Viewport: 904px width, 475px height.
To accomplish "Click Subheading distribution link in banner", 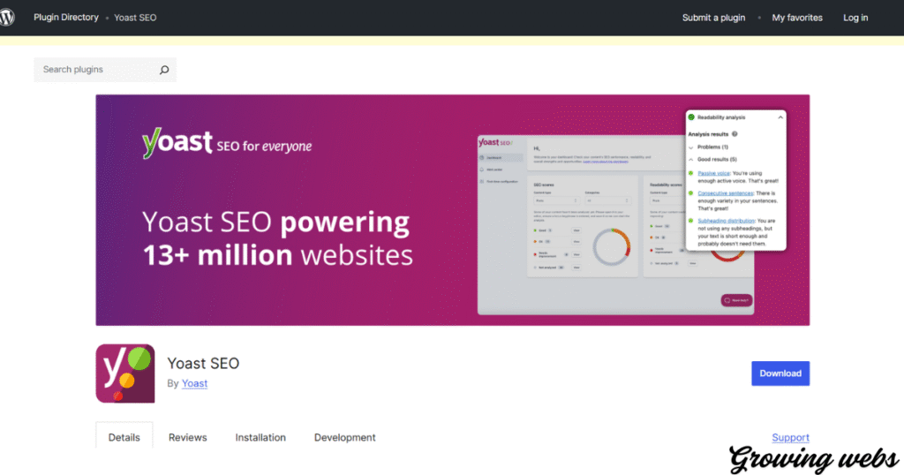I will pos(726,221).
